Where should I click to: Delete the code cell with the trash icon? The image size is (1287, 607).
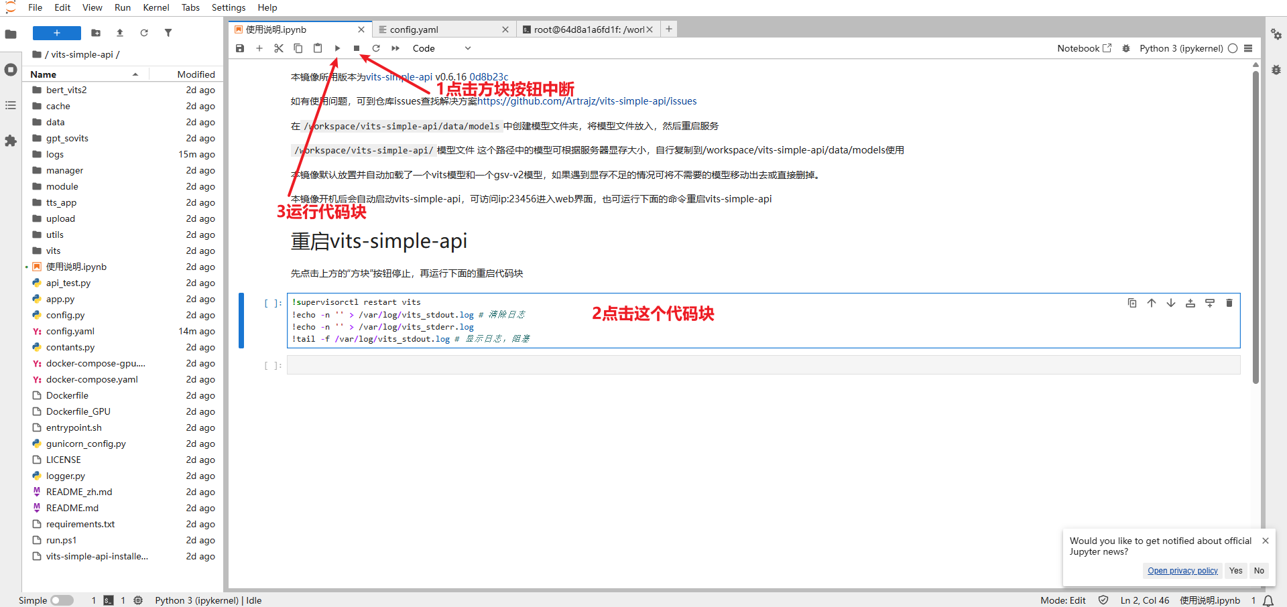pos(1229,303)
